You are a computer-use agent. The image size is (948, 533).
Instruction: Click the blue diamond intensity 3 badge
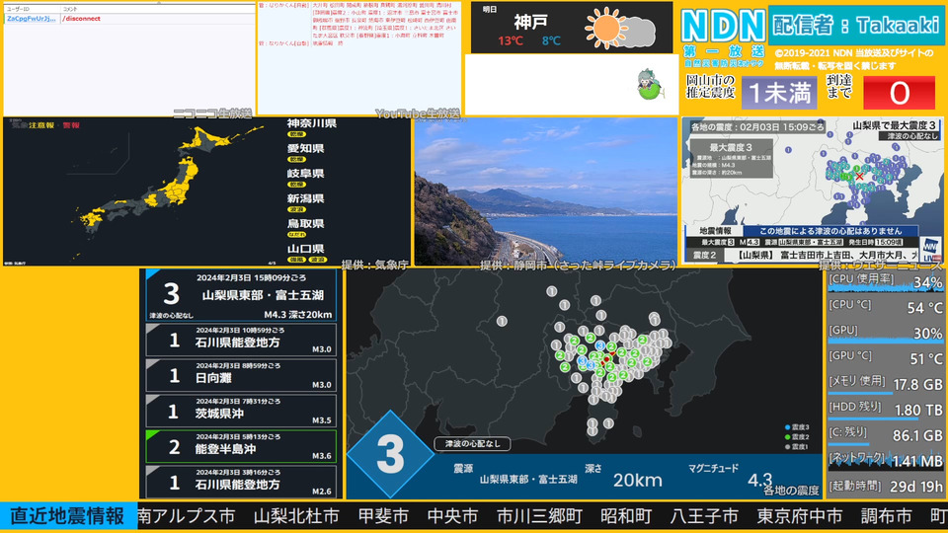(390, 454)
